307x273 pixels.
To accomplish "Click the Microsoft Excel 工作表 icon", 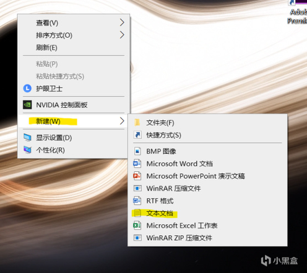I will 137,225.
